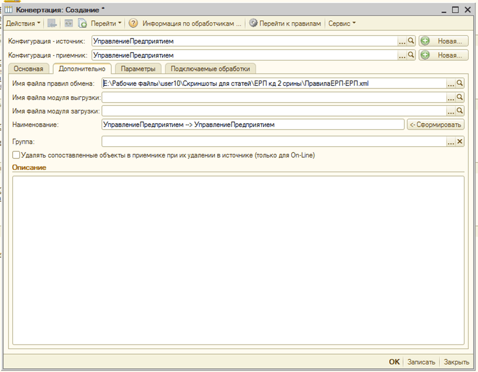Enable deleting matched objects in receiver checkbox
The width and height of the screenshot is (478, 372).
tap(17, 155)
